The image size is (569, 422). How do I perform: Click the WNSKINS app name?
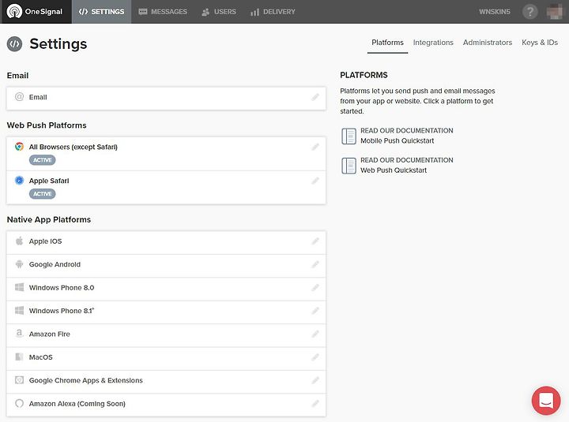tap(494, 12)
